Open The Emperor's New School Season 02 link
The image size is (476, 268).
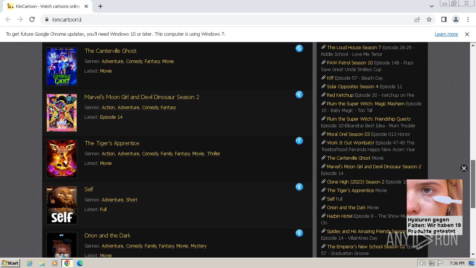pyautogui.click(x=366, y=246)
